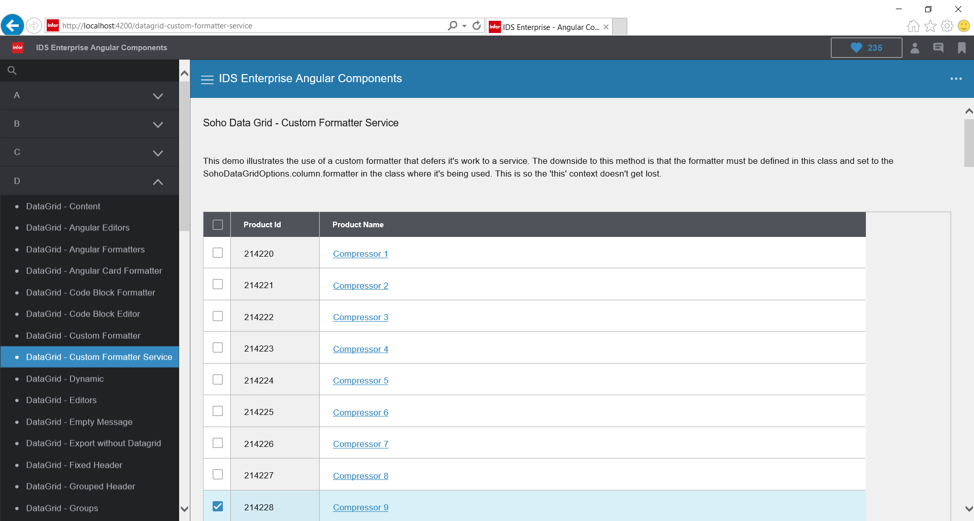Expand the B section in the sidebar
Screen dimensions: 974x521
pos(89,124)
